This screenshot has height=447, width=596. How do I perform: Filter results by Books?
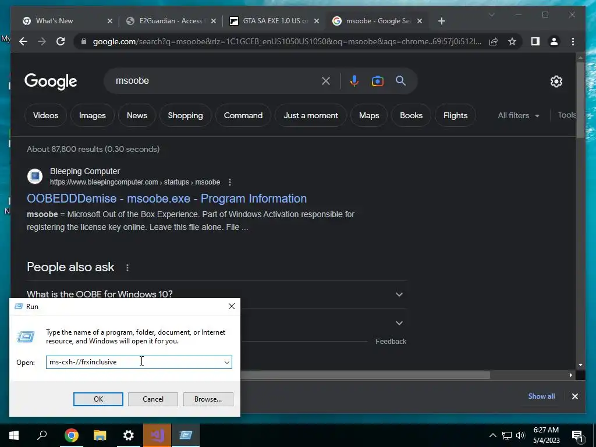pos(411,115)
